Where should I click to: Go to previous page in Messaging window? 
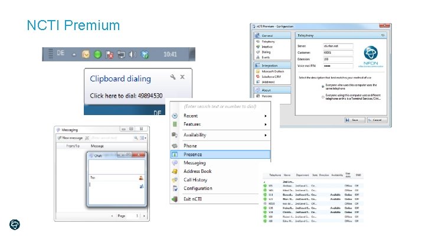click(112, 216)
